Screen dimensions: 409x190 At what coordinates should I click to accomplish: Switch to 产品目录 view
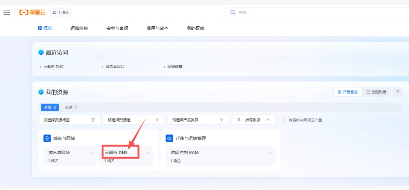point(348,92)
